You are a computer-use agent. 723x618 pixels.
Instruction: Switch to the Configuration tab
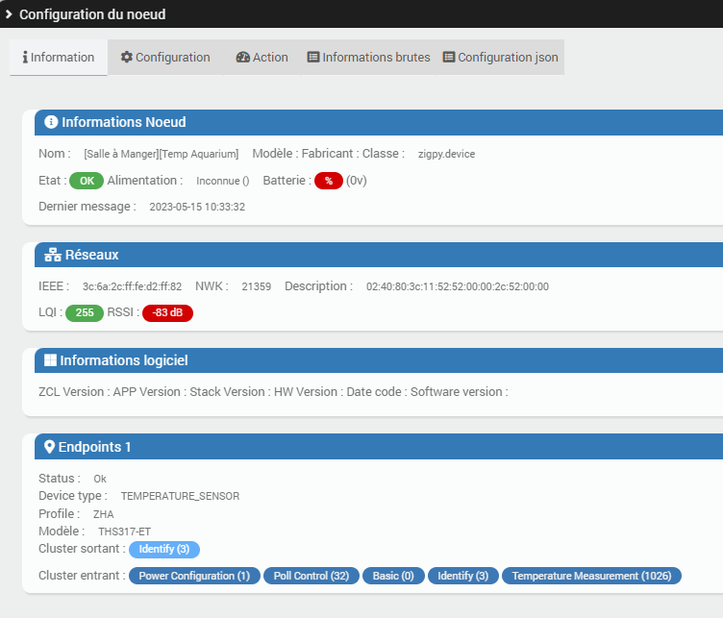tap(164, 58)
